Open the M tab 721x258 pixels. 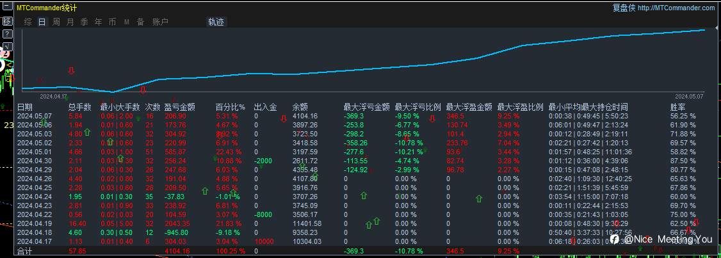tap(126, 22)
